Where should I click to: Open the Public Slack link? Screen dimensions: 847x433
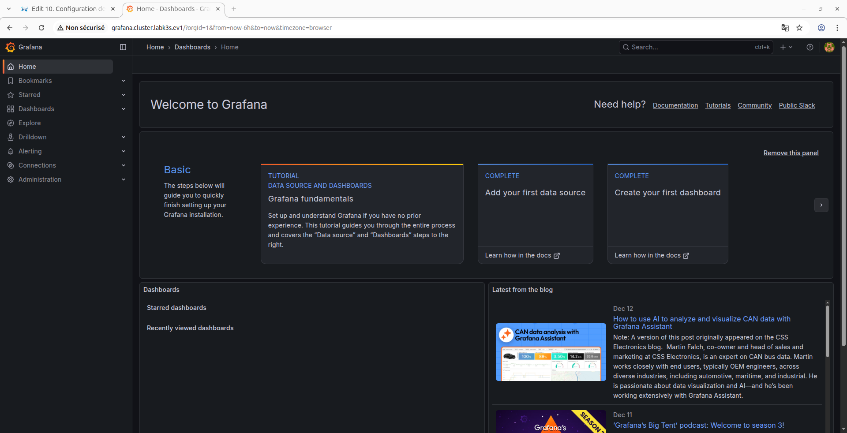coord(797,105)
